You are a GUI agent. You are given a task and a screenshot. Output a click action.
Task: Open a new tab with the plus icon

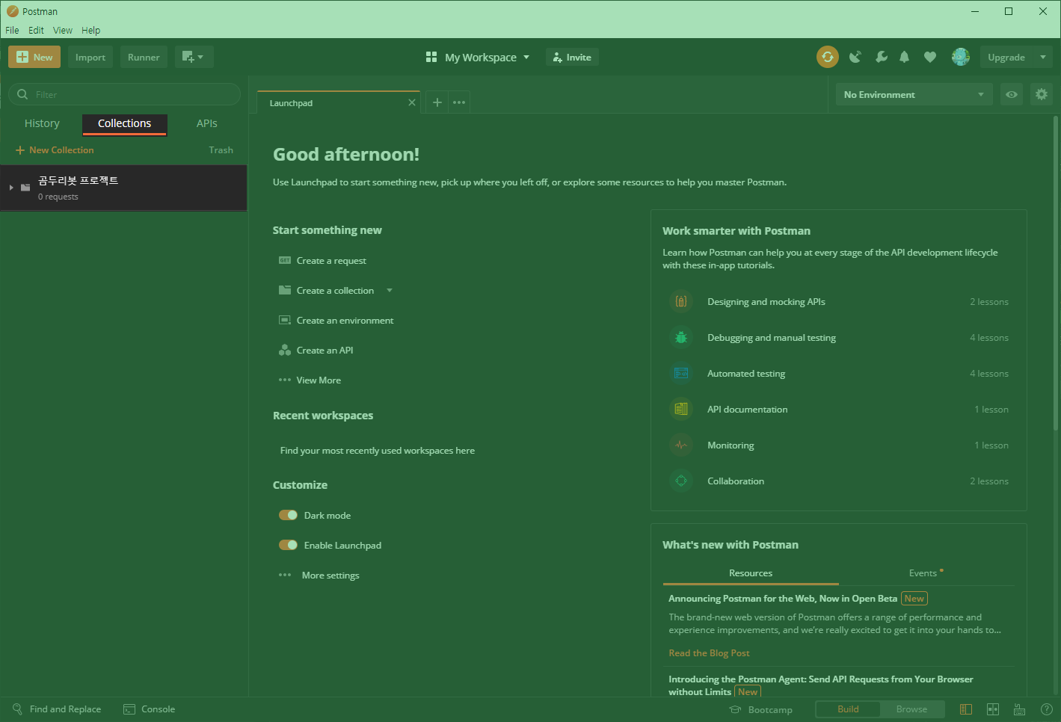click(x=437, y=102)
